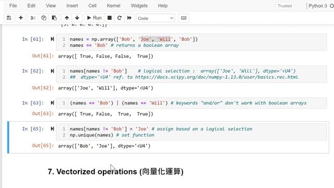Click heading 7. Vectorized operations
The width and height of the screenshot is (334, 188).
[115, 172]
